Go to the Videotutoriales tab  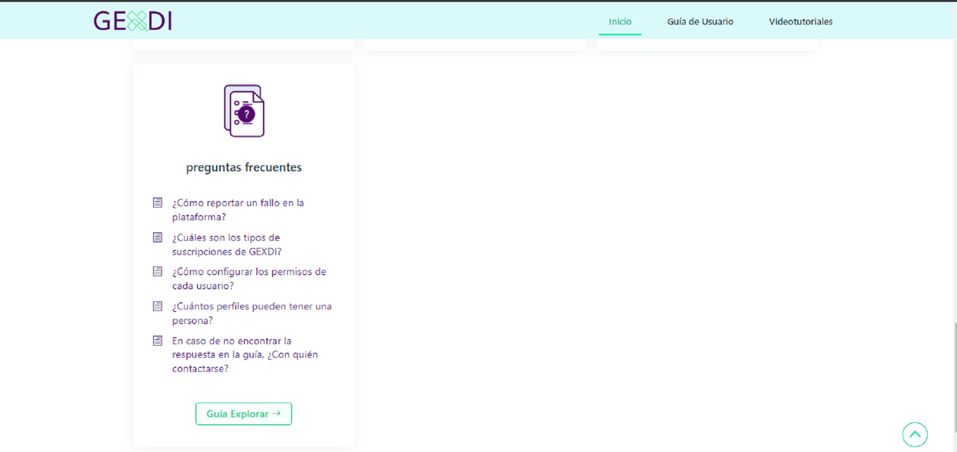coord(800,22)
